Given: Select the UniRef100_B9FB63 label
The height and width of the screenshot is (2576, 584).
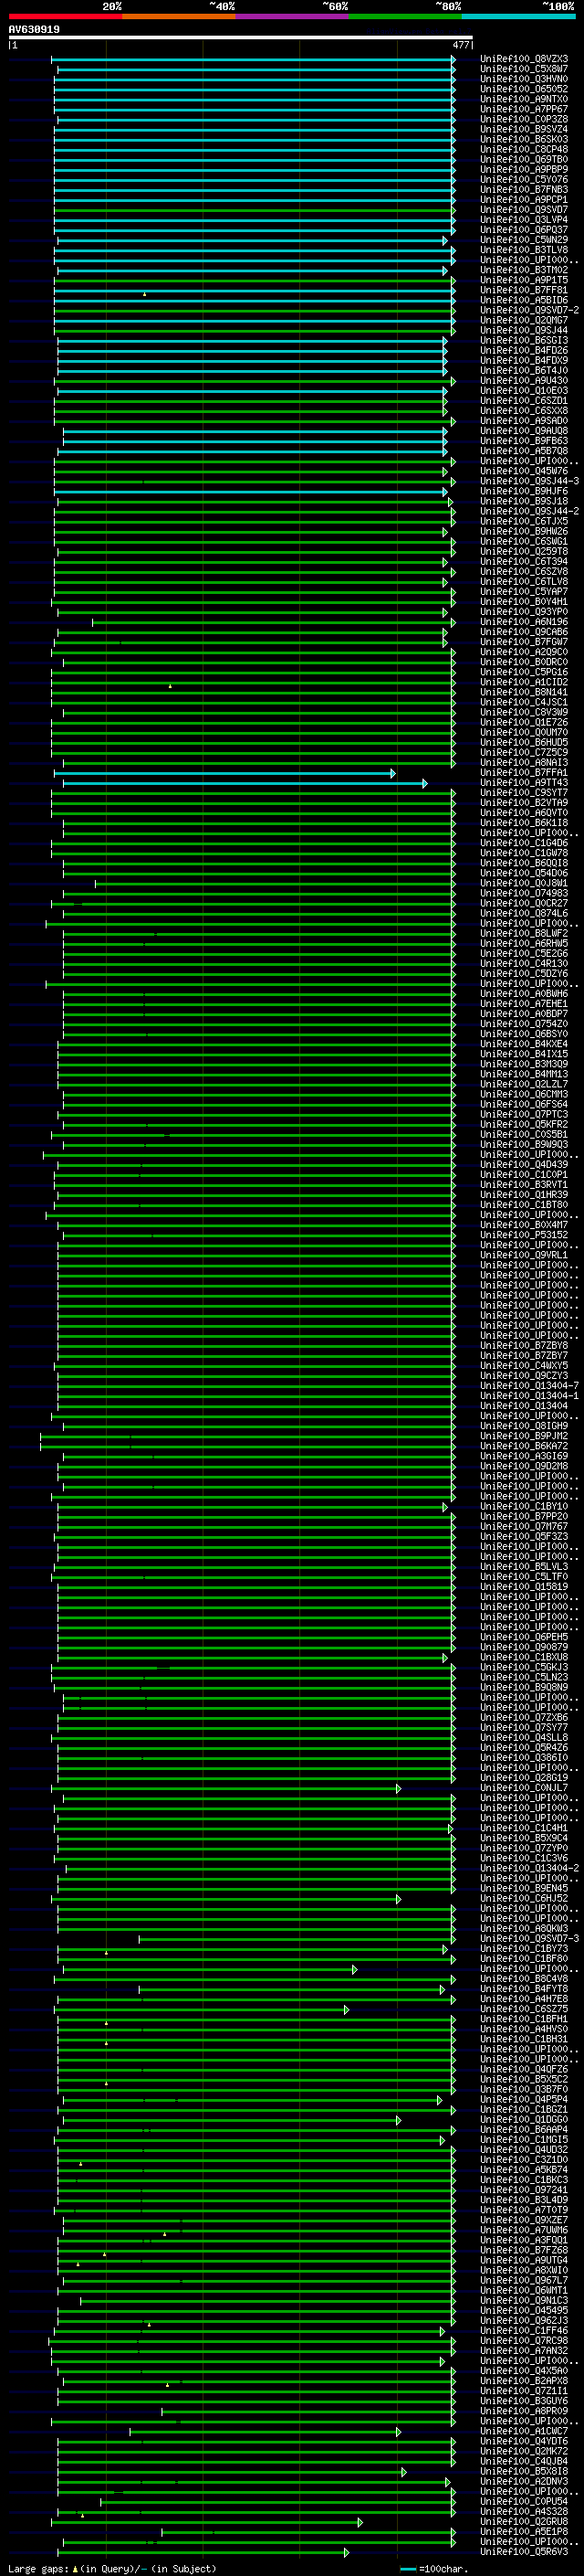Looking at the screenshot, I should click(x=523, y=441).
